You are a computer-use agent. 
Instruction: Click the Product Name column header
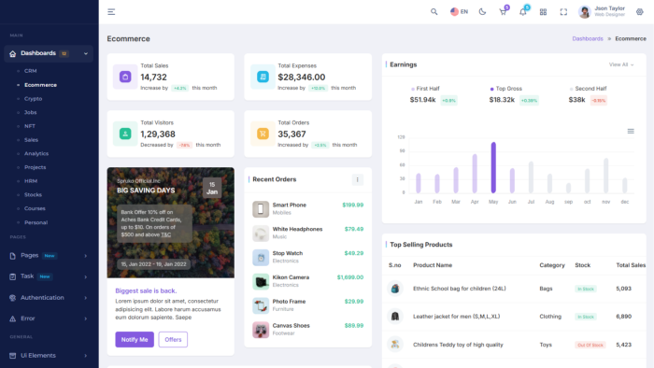pos(433,265)
